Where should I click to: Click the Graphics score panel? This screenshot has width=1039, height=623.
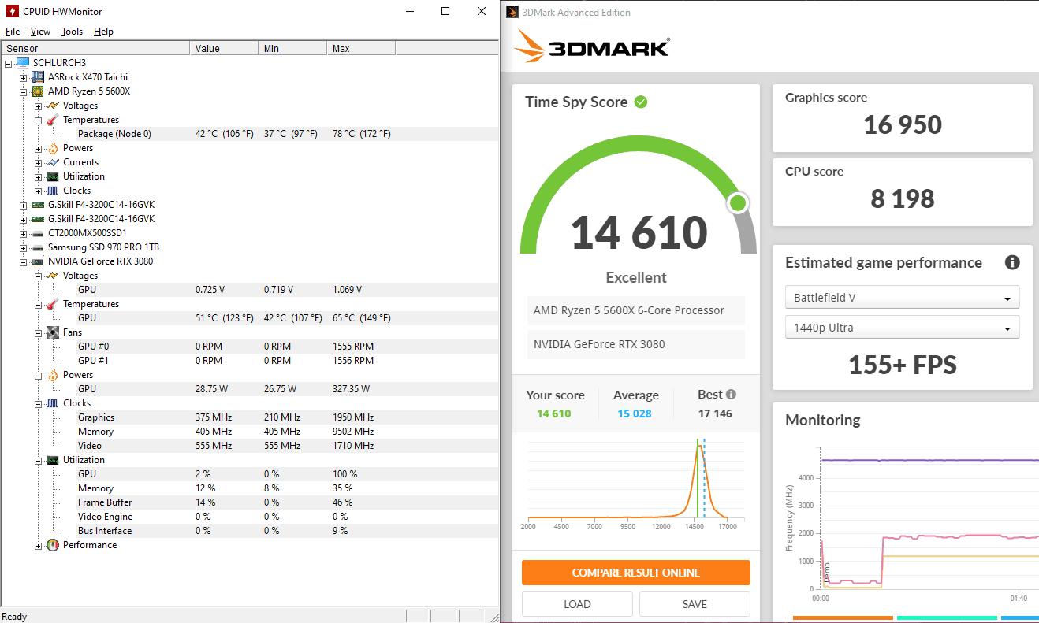pos(902,118)
